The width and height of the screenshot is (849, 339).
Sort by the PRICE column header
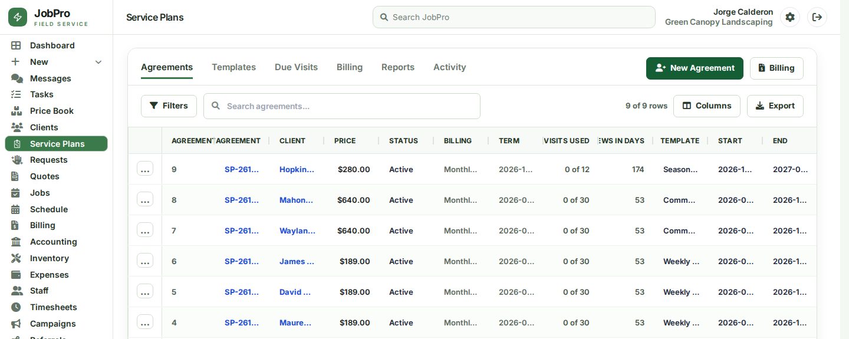345,141
